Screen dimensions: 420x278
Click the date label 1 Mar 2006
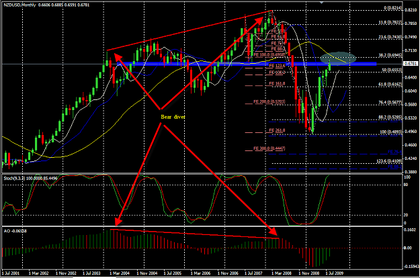click(201, 273)
